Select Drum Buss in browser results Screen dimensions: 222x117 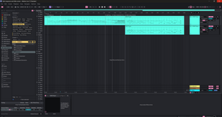pyautogui.click(x=19, y=50)
